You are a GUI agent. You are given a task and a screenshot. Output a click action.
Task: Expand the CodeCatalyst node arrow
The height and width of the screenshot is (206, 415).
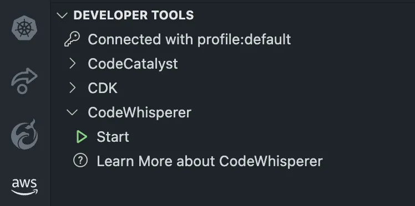click(73, 64)
